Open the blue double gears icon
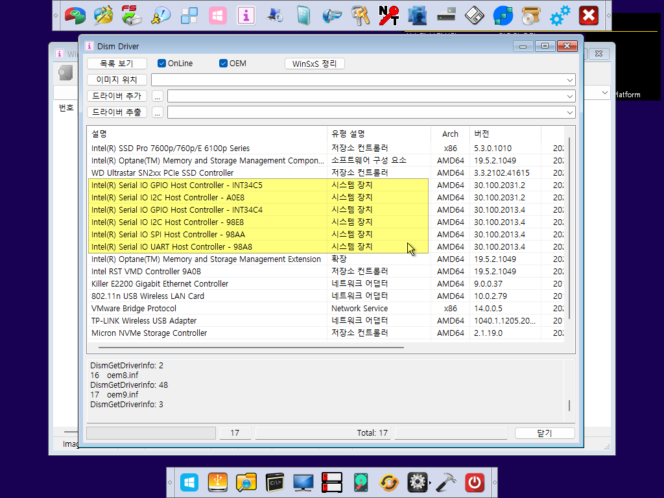Viewport: 664px width, 498px height. [560, 16]
